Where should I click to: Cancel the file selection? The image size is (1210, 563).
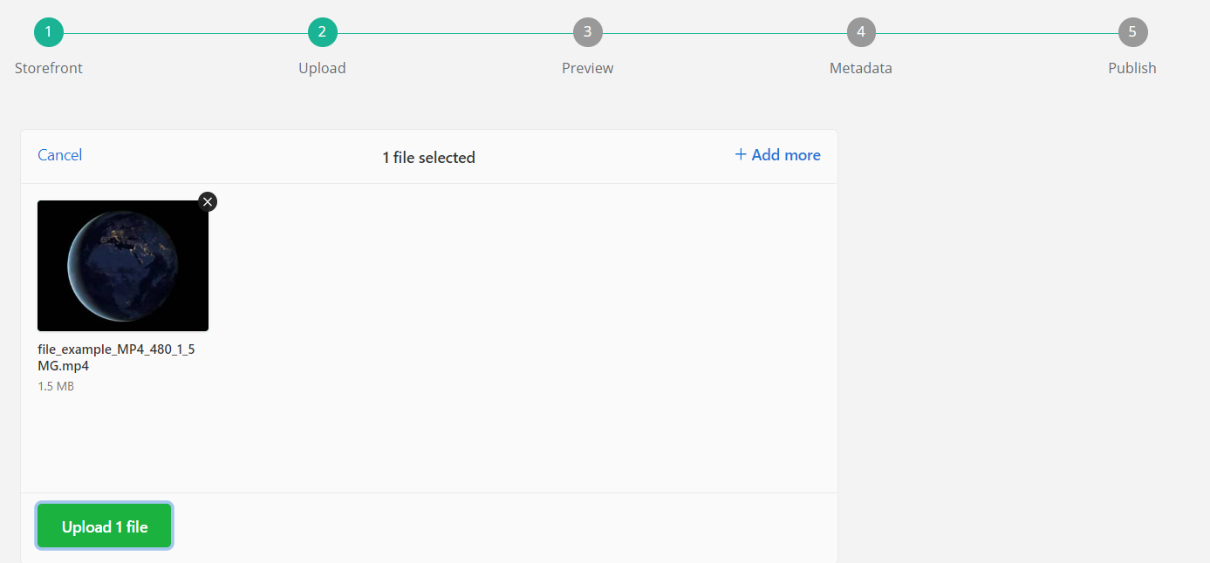tap(60, 155)
